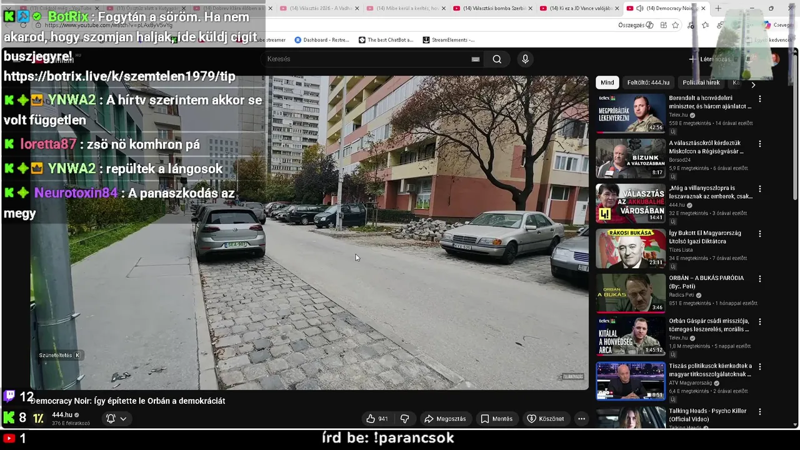Open Kitálal a honvédség arca thumbnail
The height and width of the screenshot is (450, 800).
click(631, 336)
